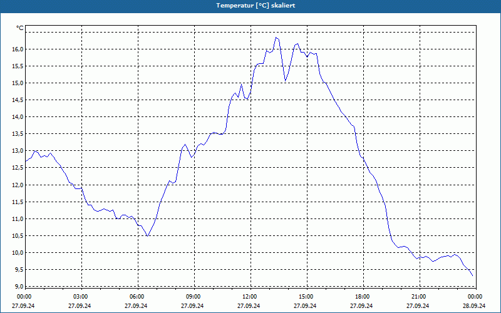Pick the '18:00' x-axis time label
This screenshot has width=501, height=313.
click(x=362, y=297)
